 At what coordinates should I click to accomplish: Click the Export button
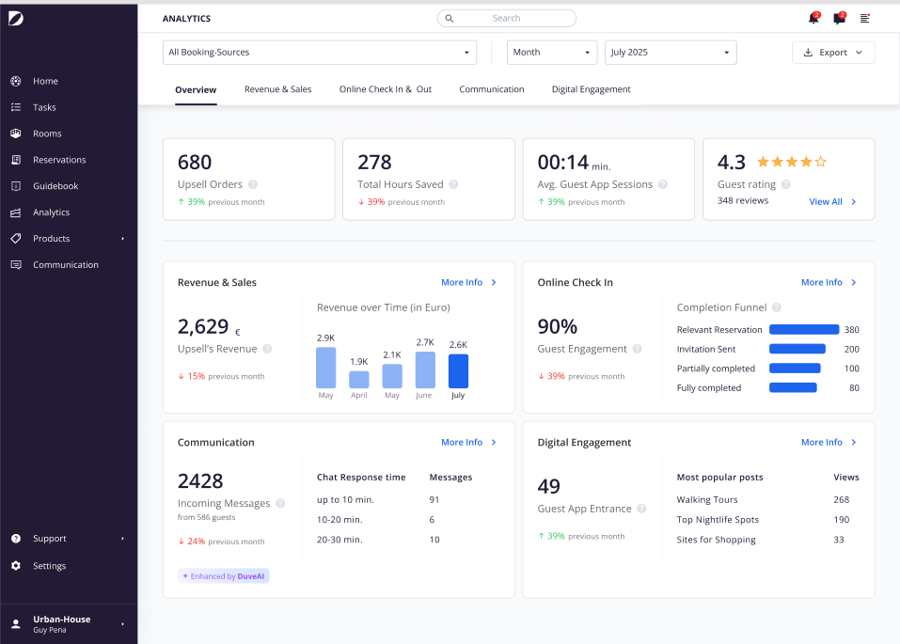[833, 53]
